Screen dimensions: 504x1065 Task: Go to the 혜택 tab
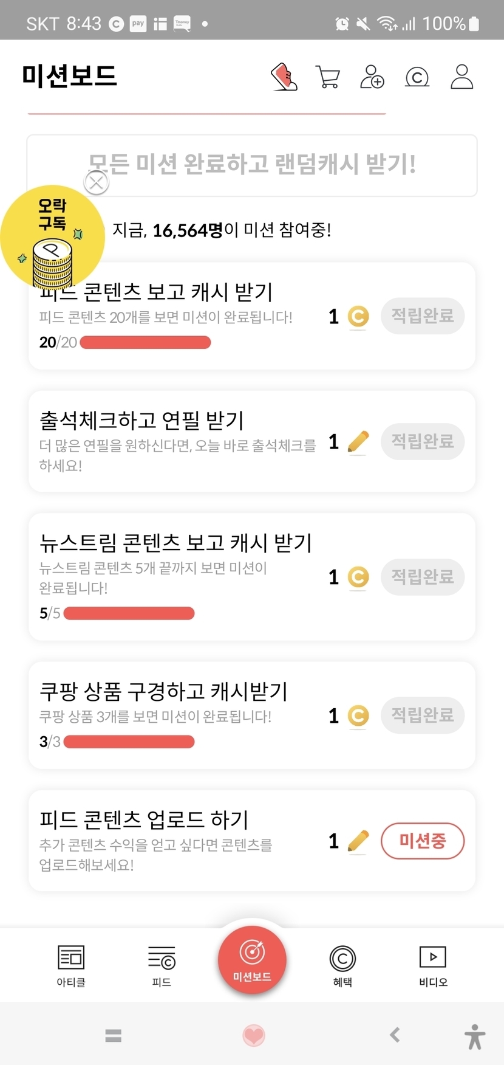click(342, 965)
